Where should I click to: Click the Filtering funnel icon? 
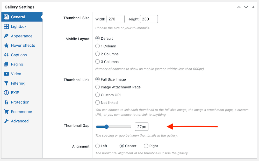point(7,83)
